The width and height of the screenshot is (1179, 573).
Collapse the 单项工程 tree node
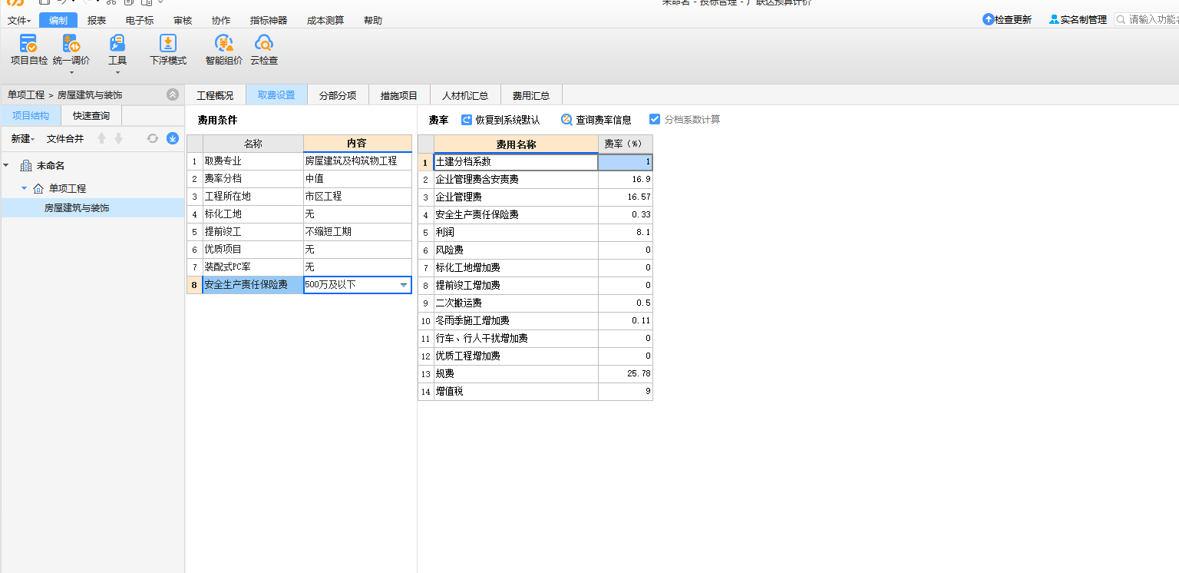pyautogui.click(x=24, y=188)
